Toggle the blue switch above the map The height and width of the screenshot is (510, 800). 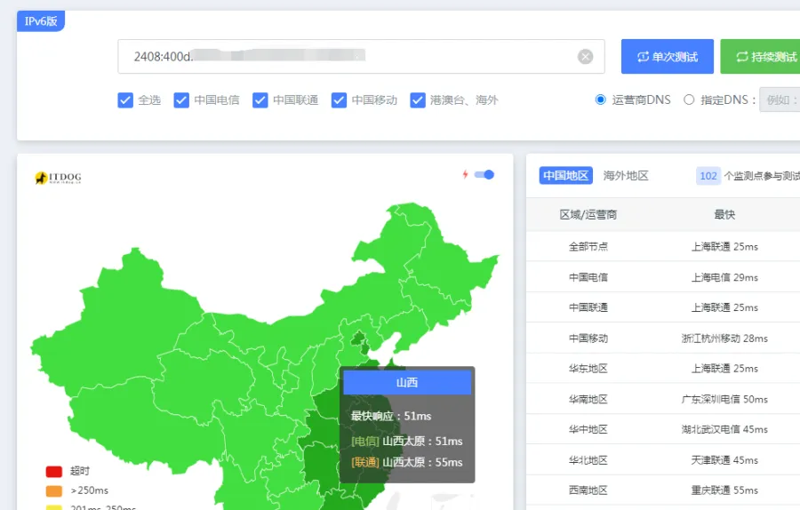click(x=484, y=175)
